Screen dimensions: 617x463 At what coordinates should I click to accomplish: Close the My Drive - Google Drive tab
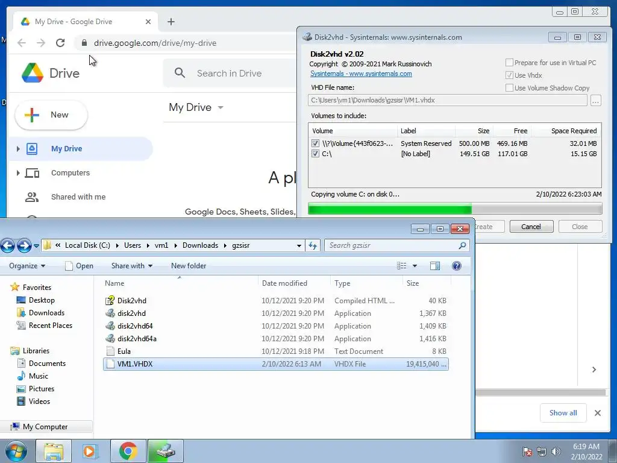148,22
